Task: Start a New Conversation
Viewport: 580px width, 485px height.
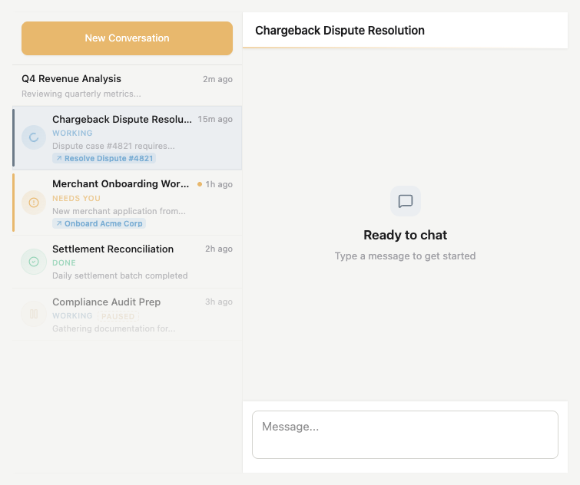Action: tap(127, 38)
